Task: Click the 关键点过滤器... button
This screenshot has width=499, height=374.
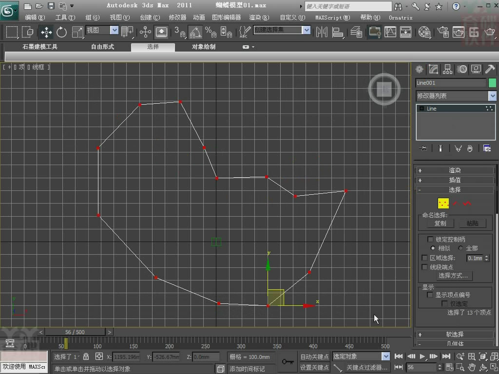Action: click(366, 367)
